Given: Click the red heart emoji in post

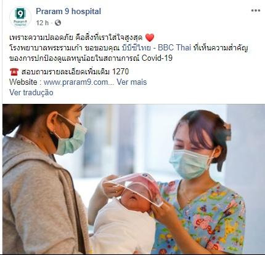Looking at the screenshot, I should 150,37.
